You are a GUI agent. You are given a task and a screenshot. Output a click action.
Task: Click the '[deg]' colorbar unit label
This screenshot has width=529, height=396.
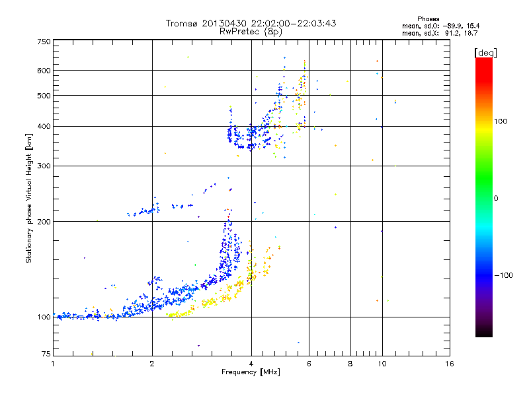tap(485, 53)
